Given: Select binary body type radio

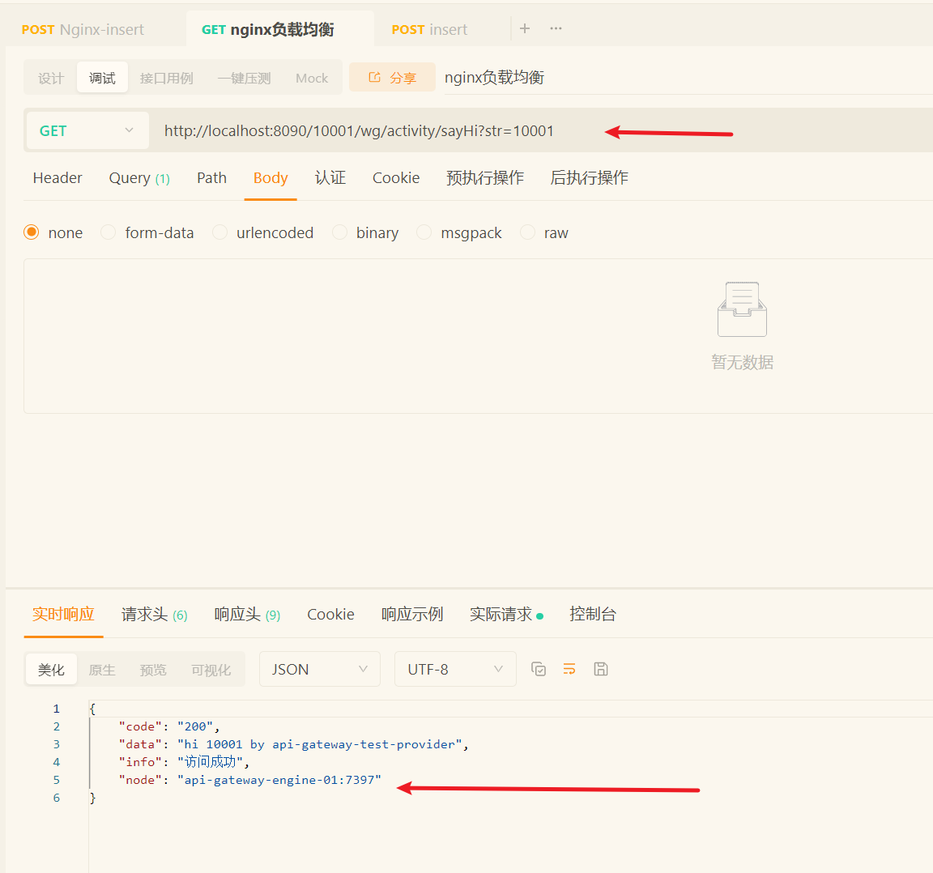Looking at the screenshot, I should tap(340, 232).
